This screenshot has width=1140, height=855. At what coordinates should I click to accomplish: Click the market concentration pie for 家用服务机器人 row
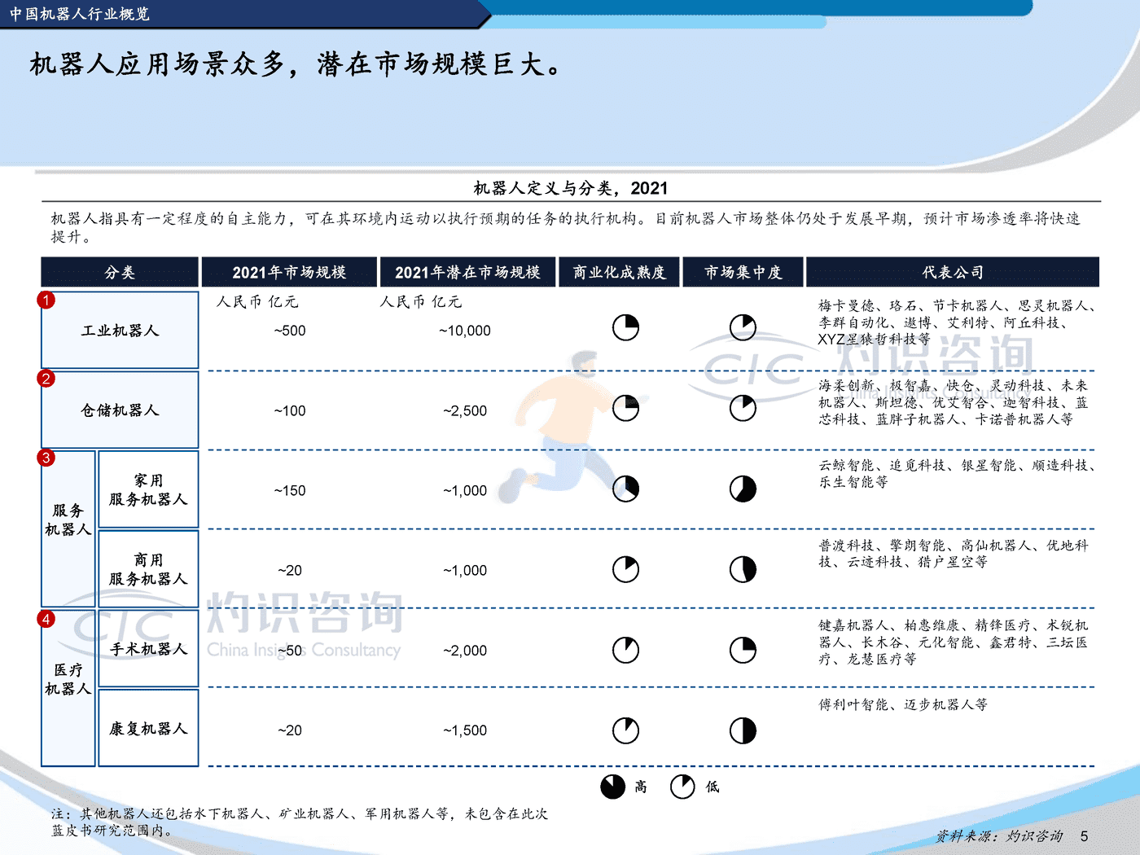pyautogui.click(x=743, y=489)
